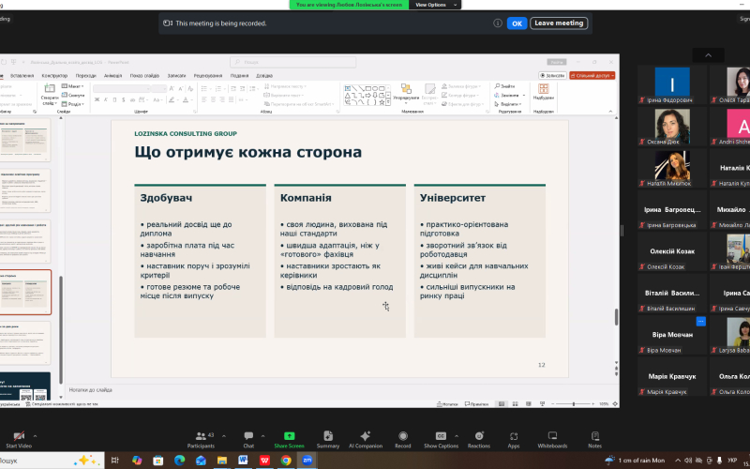Image resolution: width=750 pixels, height=469 pixels.
Task: Click the Leave meeting button
Action: [559, 23]
